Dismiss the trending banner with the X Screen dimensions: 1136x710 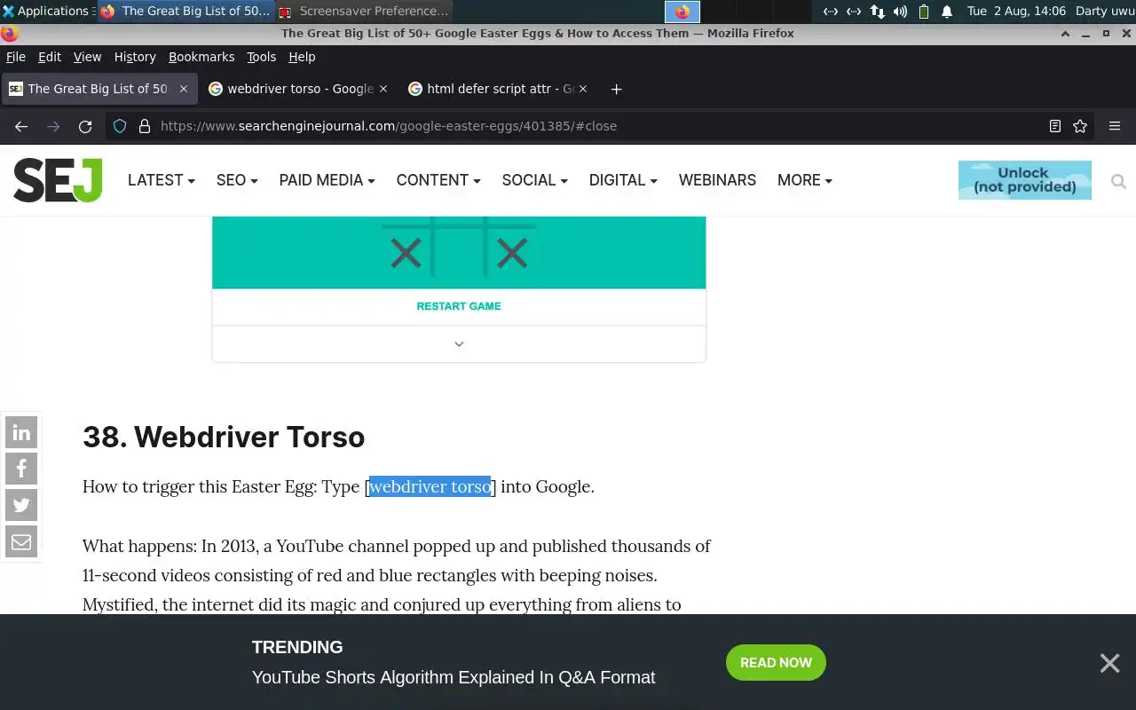[1109, 663]
